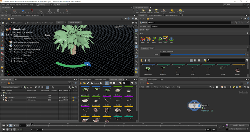Add a Point Light from the shelf

pos(143,11)
